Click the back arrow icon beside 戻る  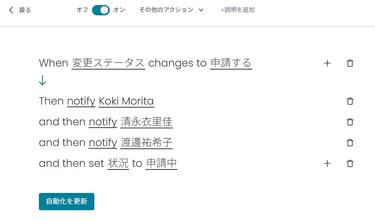(x=11, y=10)
